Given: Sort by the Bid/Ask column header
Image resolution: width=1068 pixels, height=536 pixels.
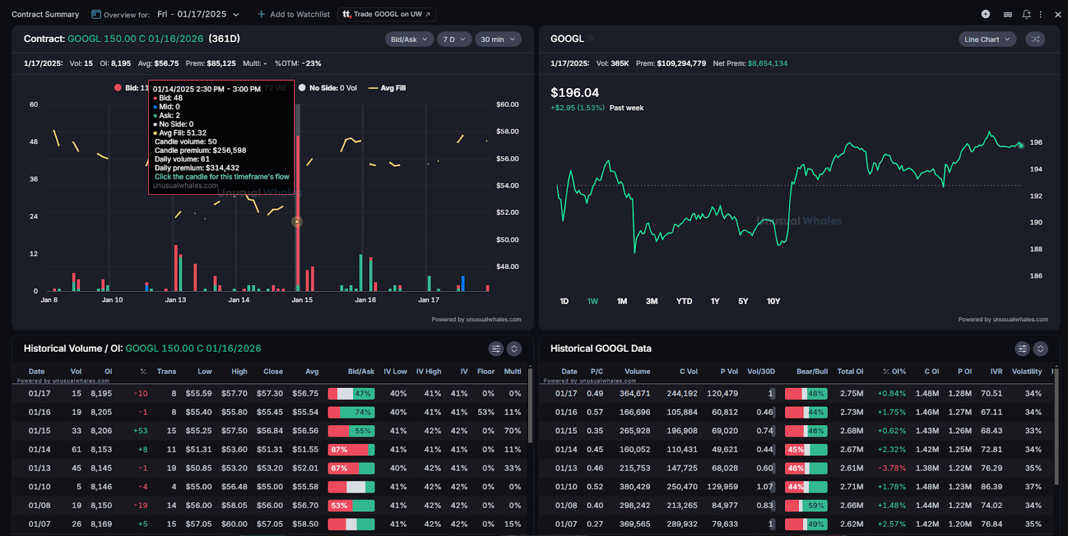Looking at the screenshot, I should coord(361,372).
